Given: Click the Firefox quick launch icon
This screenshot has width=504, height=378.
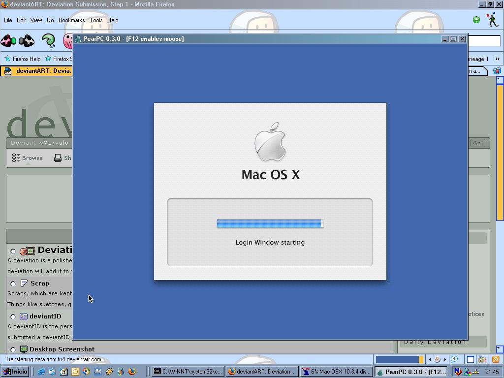Looking at the screenshot, I should click(x=132, y=372).
